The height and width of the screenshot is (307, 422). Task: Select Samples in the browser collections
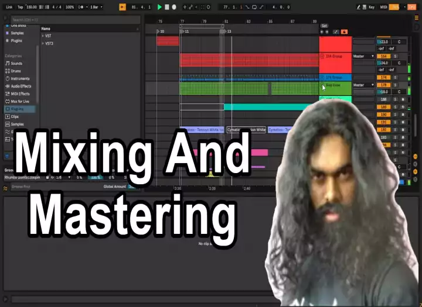point(17,33)
